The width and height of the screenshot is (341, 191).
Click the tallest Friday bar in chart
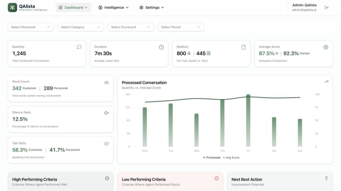248,121
